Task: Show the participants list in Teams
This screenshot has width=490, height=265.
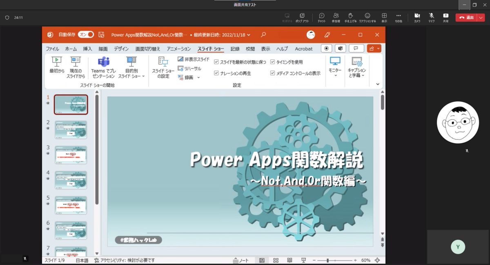Action: [x=336, y=17]
